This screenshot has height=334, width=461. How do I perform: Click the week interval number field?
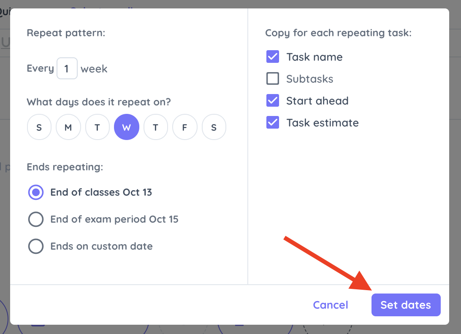(x=67, y=68)
